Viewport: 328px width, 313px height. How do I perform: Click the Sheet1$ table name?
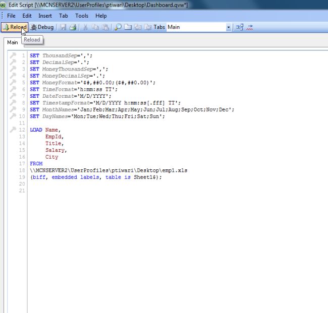(145, 177)
